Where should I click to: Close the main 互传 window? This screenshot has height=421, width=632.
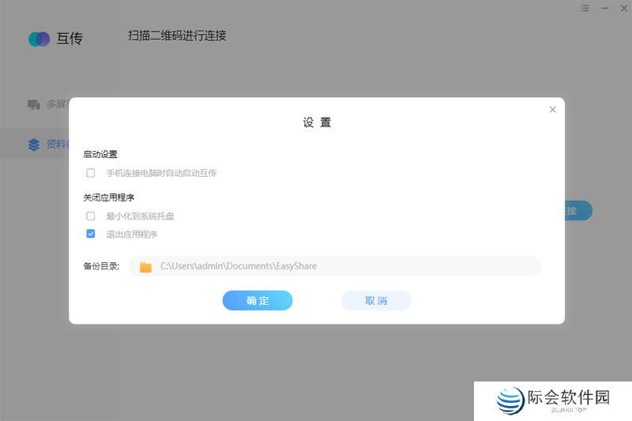624,8
